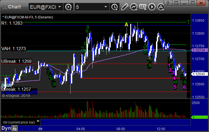The height and width of the screenshot is (132, 209).
Task: Click the pink 4 count marker
Action: tap(174, 78)
